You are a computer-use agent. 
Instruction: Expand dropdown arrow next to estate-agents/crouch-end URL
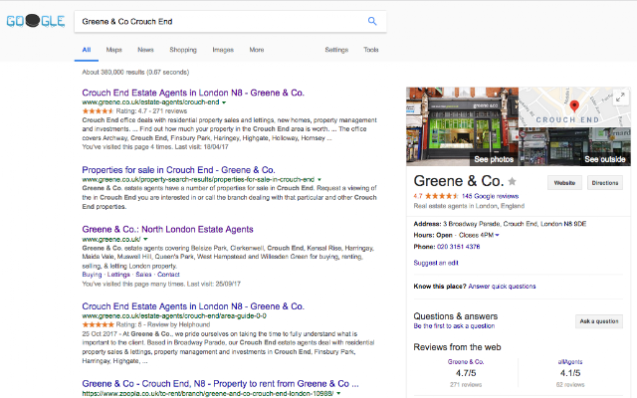(224, 102)
